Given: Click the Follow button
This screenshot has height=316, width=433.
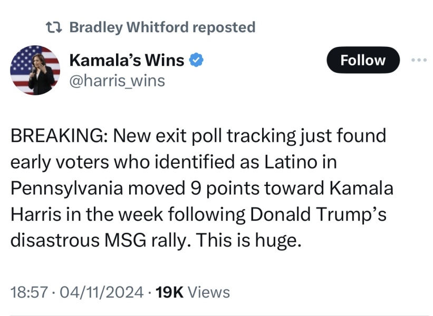Looking at the screenshot, I should click(x=362, y=60).
